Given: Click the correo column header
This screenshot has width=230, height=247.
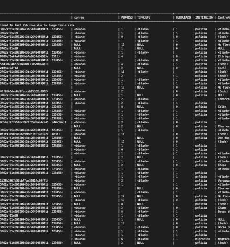Looking at the screenshot, I should click(x=79, y=17).
